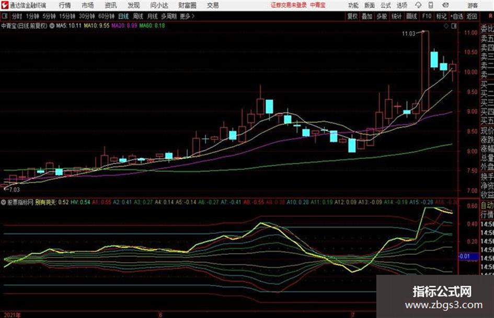
Task: Click the 自动 label in right sidebar
Action: 487,206
